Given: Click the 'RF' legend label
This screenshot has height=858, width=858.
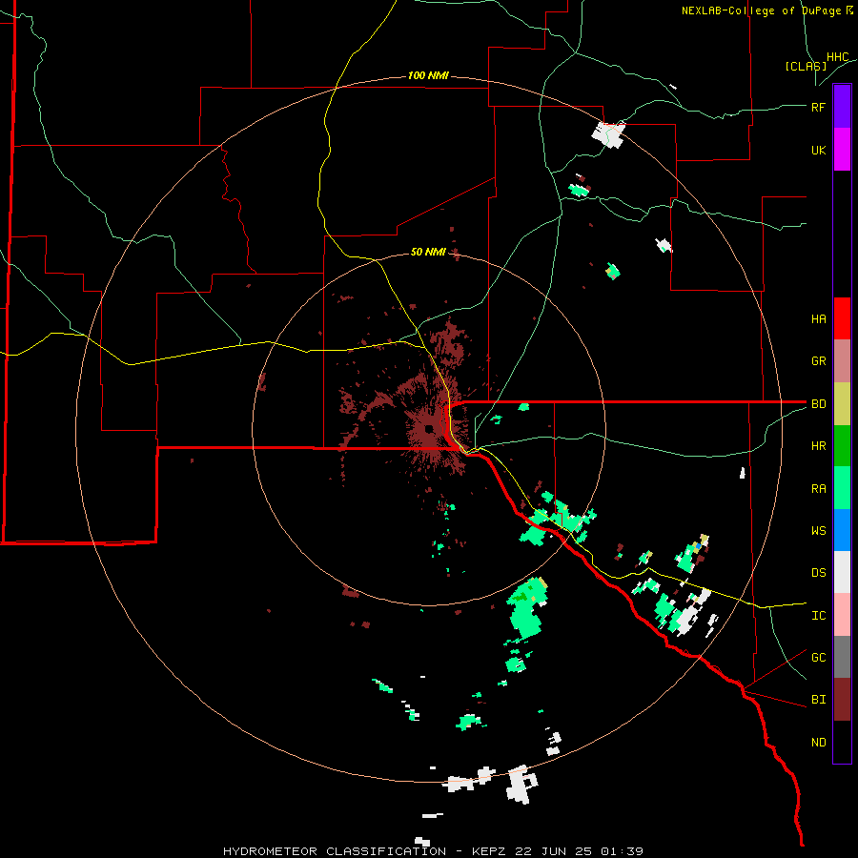Looking at the screenshot, I should (x=819, y=107).
